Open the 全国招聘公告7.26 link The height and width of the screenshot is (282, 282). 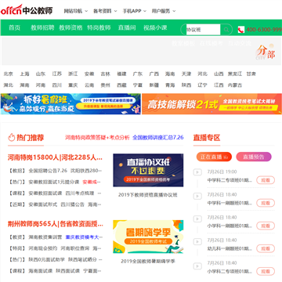coord(48,171)
